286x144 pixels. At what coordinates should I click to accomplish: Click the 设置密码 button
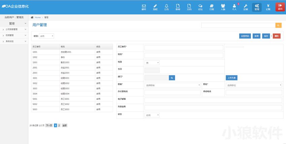coord(245,36)
